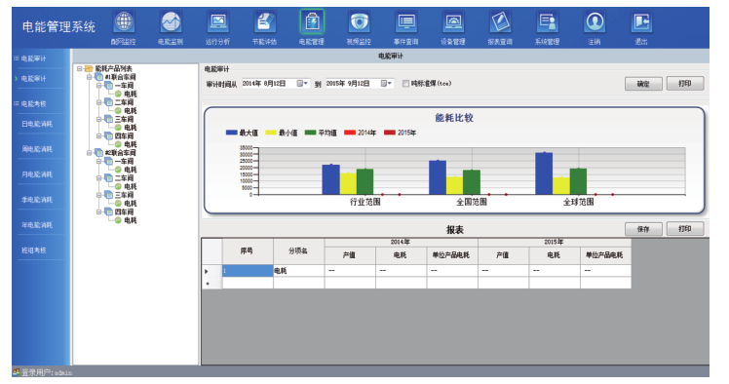Toggle the 吨标准煤(tce) checkbox
729x384 pixels.
405,84
